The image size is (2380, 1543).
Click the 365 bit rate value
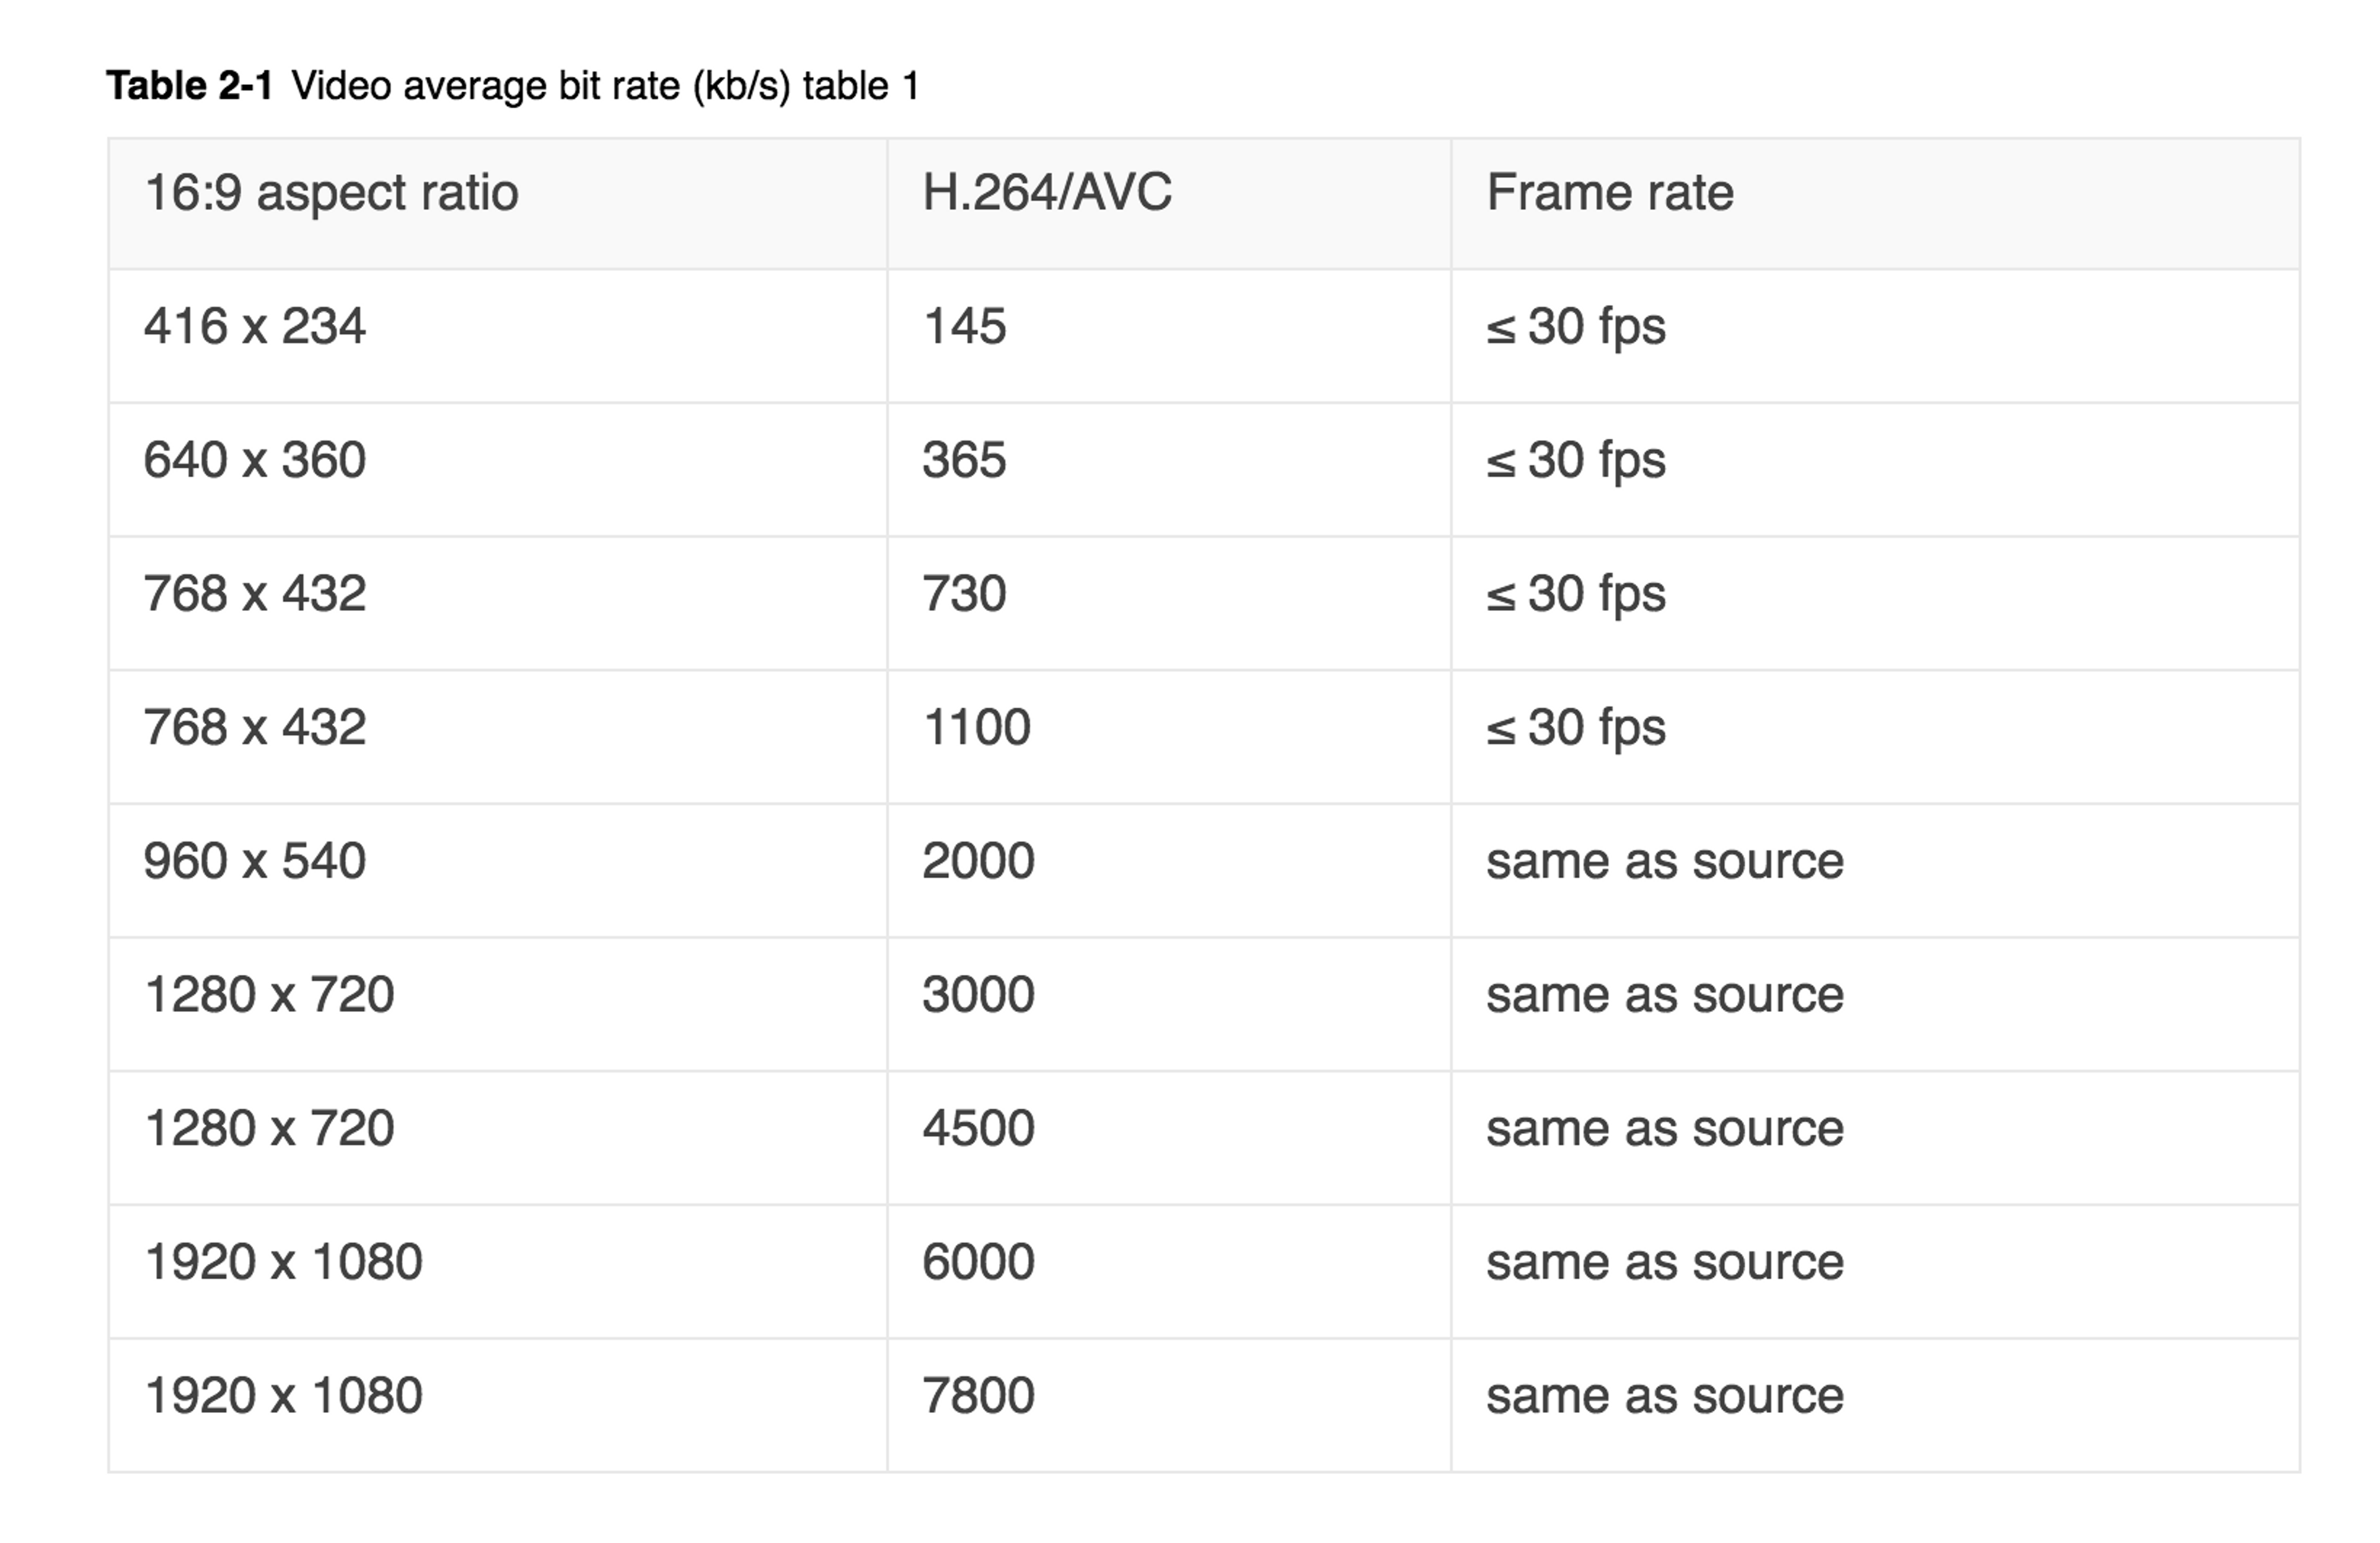click(x=964, y=460)
